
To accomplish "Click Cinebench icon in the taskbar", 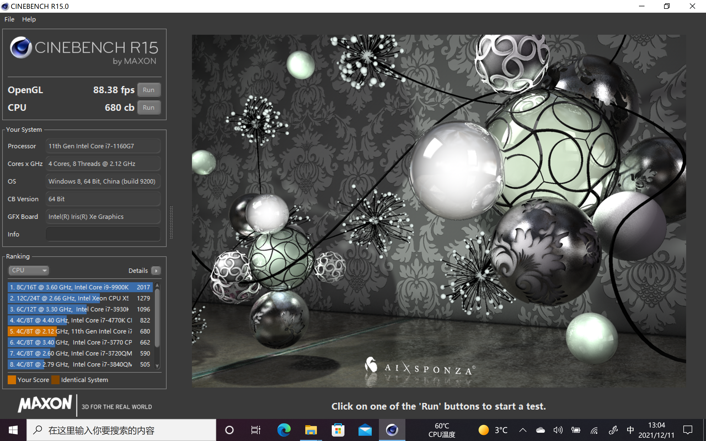I will tap(392, 430).
